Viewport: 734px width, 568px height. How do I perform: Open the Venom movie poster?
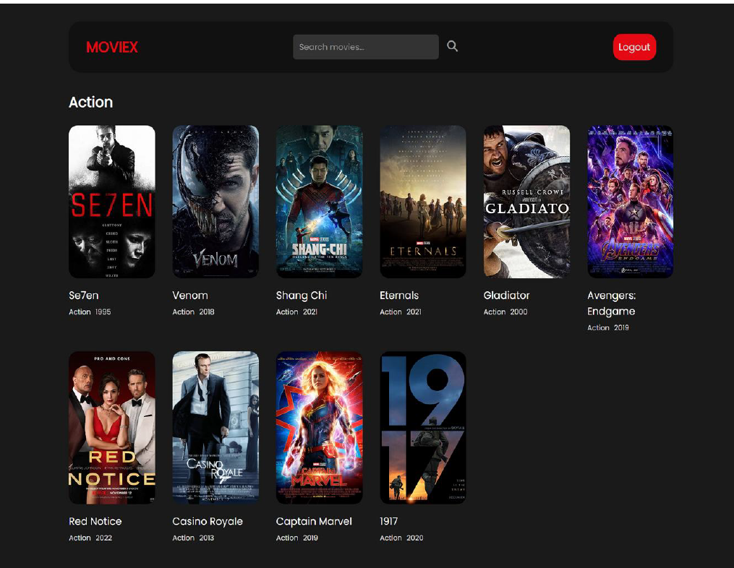(x=215, y=202)
